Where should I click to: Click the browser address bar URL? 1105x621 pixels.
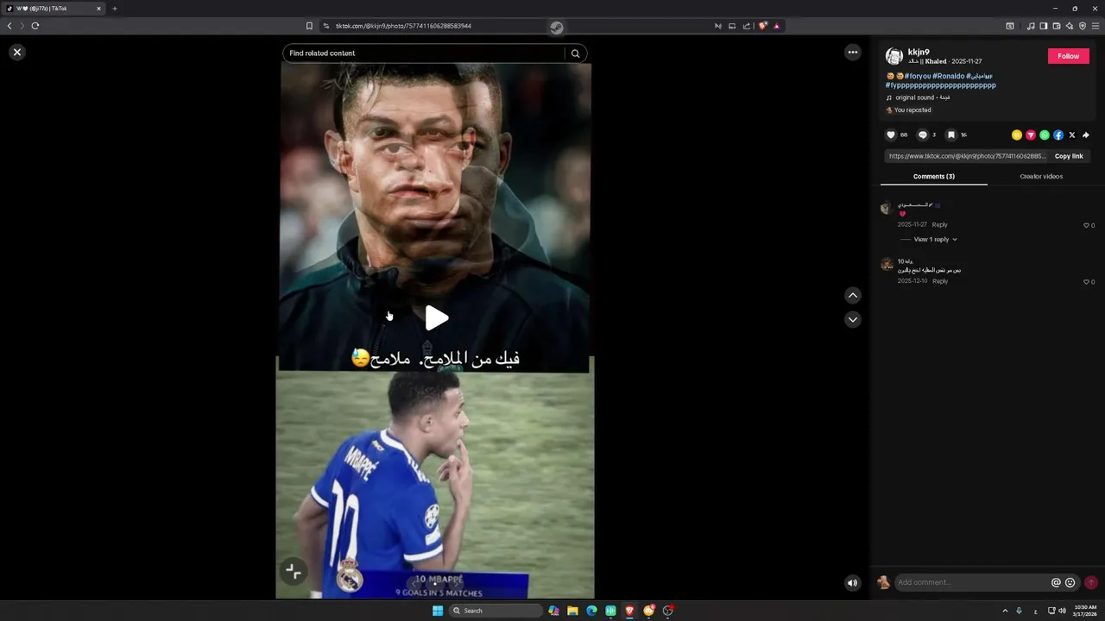[x=403, y=26]
